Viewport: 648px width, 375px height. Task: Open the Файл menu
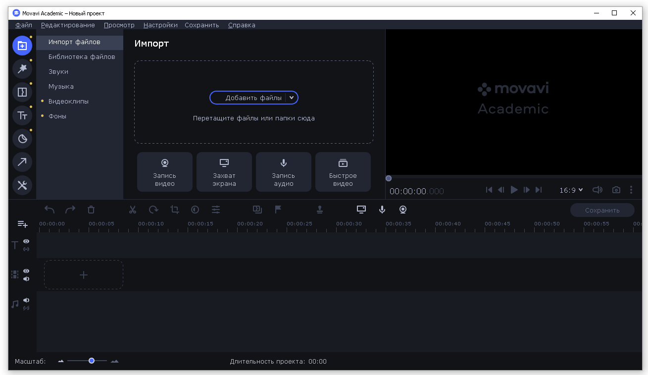[x=24, y=25]
